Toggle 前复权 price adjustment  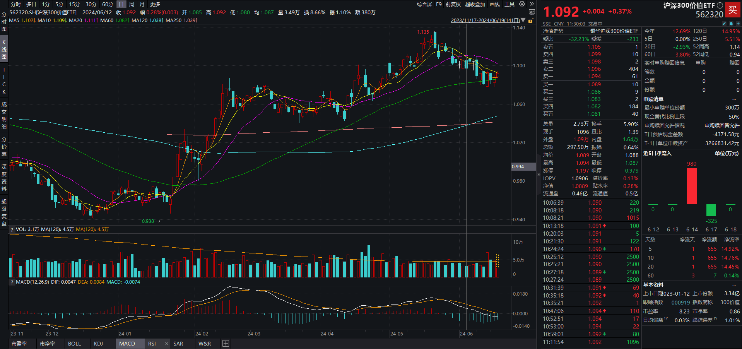[x=453, y=4]
